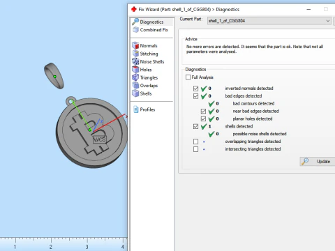The width and height of the screenshot is (335, 251).
Task: Click the Fix Wizard red cross icon
Action: 134,9
